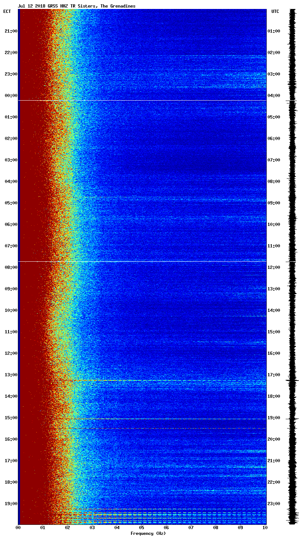Image resolution: width=305 pixels, height=537 pixels.
Task: Click the ECT axis label '02:00'
Action: [x=11, y=139]
